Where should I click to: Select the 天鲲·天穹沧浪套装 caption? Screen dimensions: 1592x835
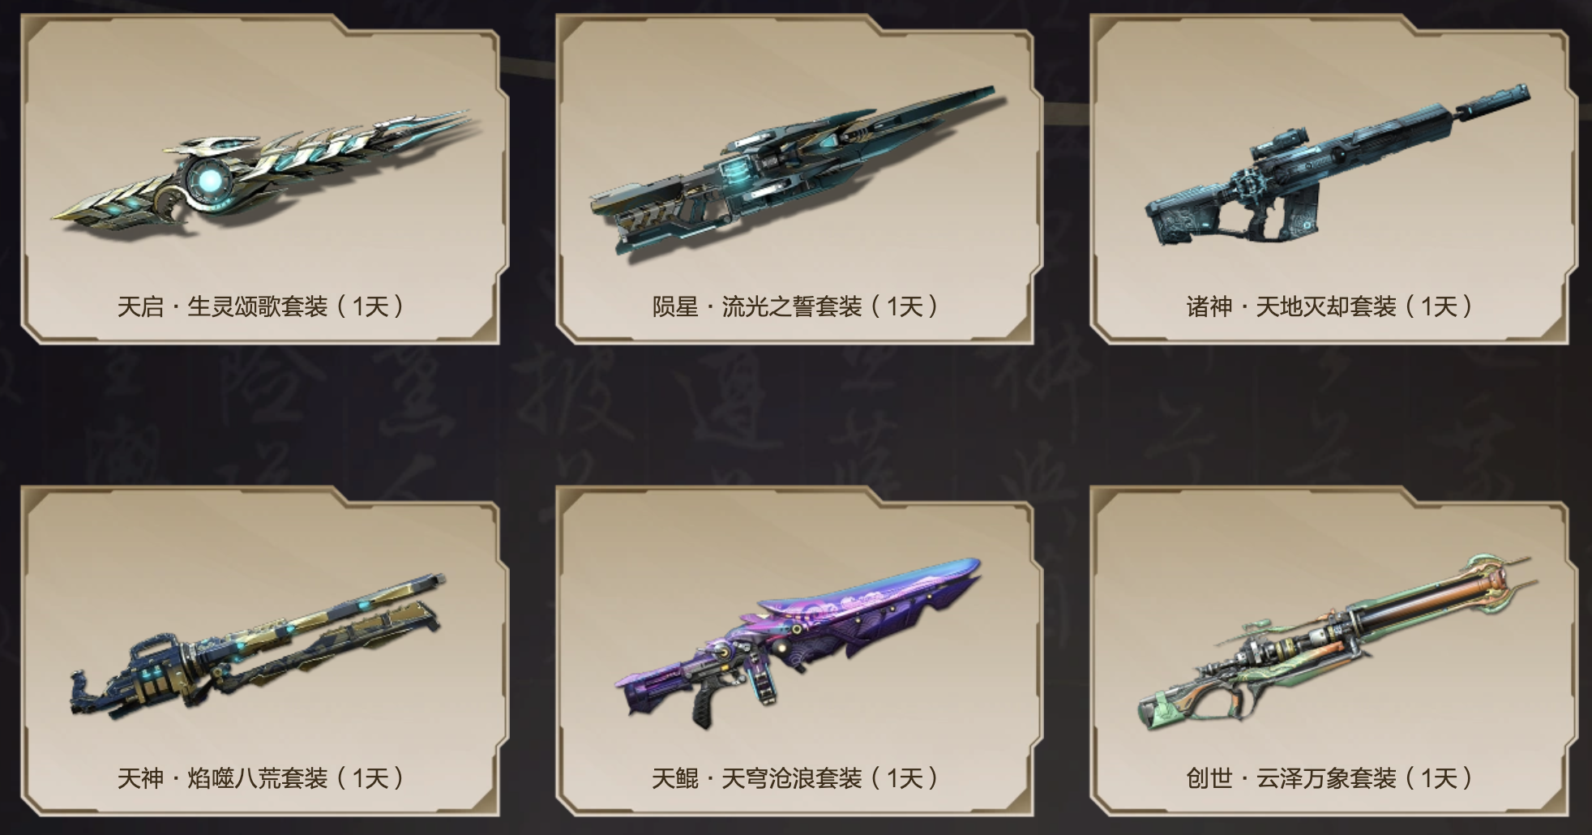point(757,778)
